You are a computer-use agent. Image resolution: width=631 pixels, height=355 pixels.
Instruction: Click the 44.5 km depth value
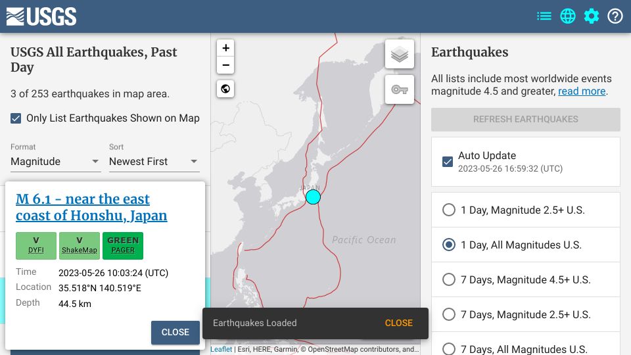tap(75, 304)
